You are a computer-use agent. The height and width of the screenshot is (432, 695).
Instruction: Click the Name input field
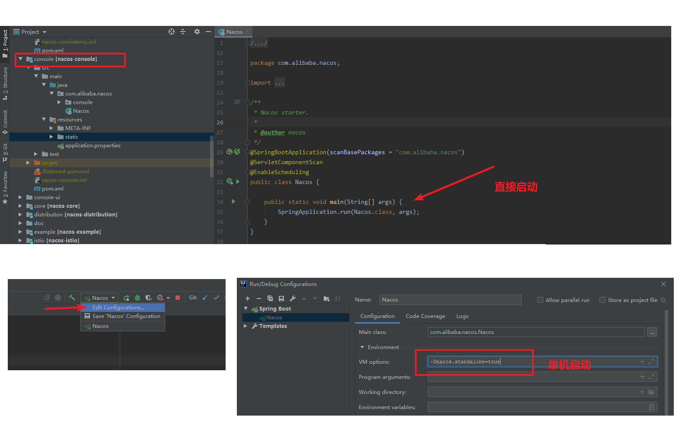point(450,299)
